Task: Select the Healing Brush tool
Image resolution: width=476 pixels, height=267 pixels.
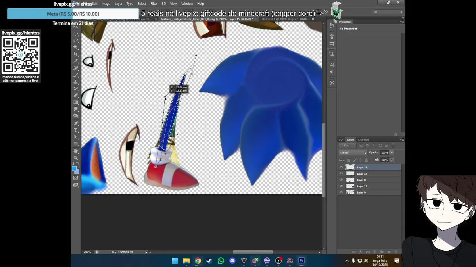Action: pyautogui.click(x=76, y=68)
